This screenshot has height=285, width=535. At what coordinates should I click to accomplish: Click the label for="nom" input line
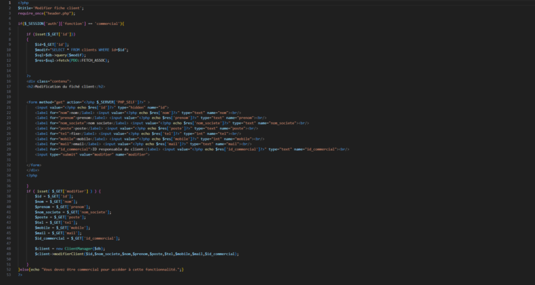point(138,113)
